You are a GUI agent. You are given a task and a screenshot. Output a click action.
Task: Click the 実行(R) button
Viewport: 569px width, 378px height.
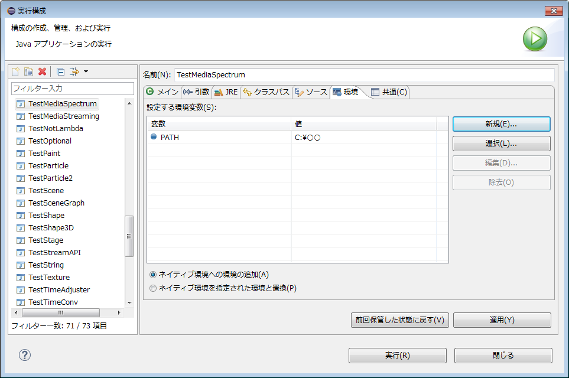point(398,356)
